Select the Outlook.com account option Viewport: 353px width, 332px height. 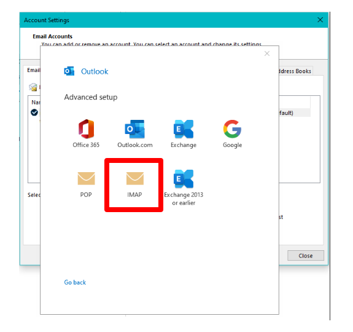pyautogui.click(x=135, y=133)
